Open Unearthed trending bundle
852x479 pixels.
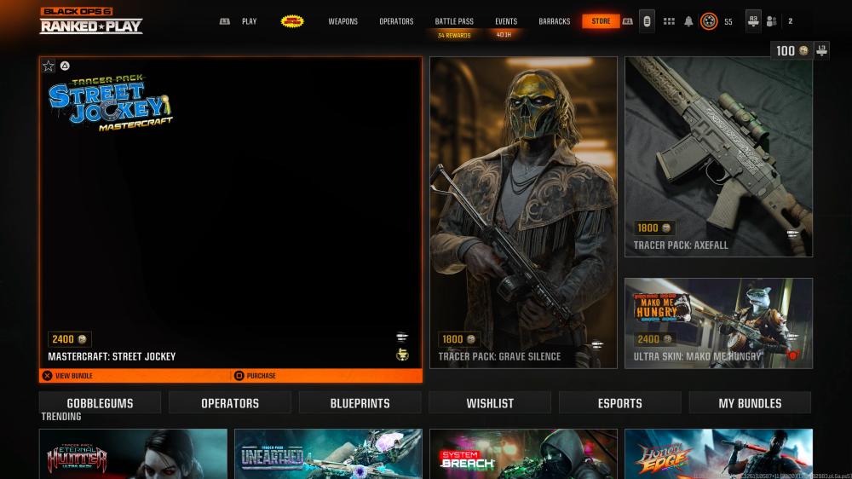tap(328, 454)
